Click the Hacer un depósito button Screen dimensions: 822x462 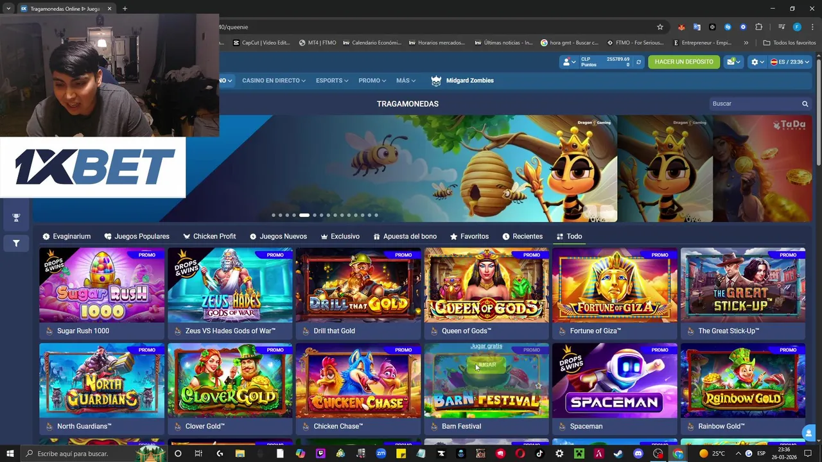click(684, 62)
